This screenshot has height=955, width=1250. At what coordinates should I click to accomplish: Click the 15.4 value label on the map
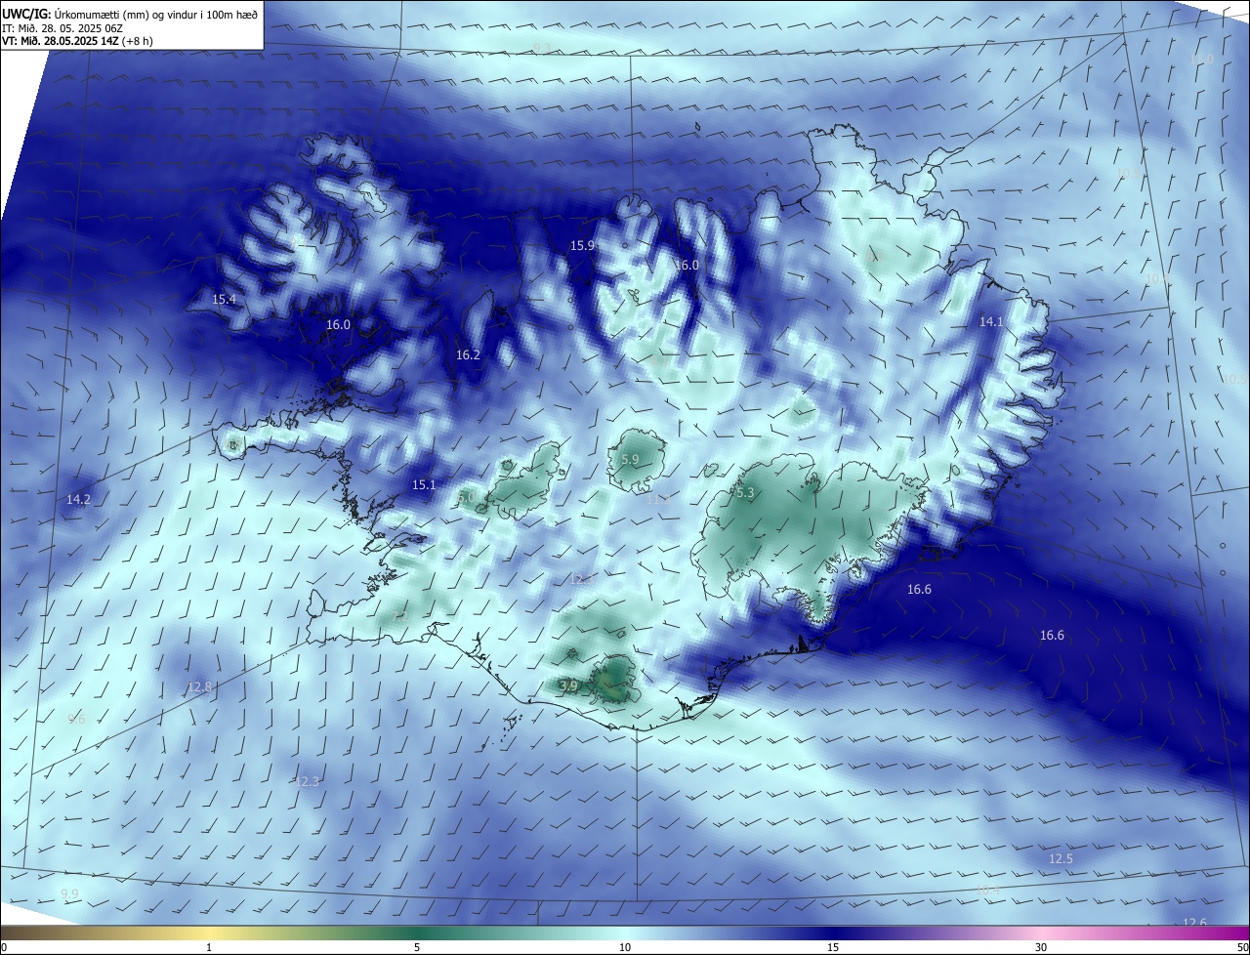point(224,299)
